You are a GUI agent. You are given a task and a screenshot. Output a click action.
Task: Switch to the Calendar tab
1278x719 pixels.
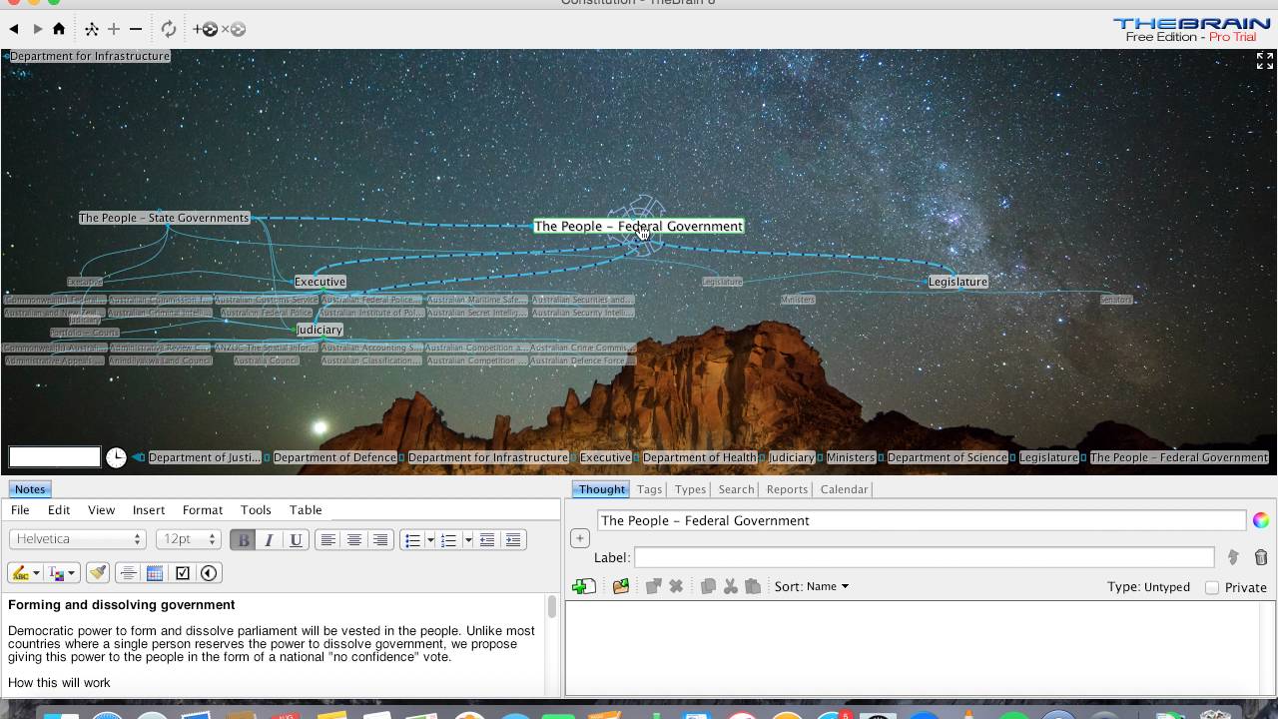pos(844,489)
